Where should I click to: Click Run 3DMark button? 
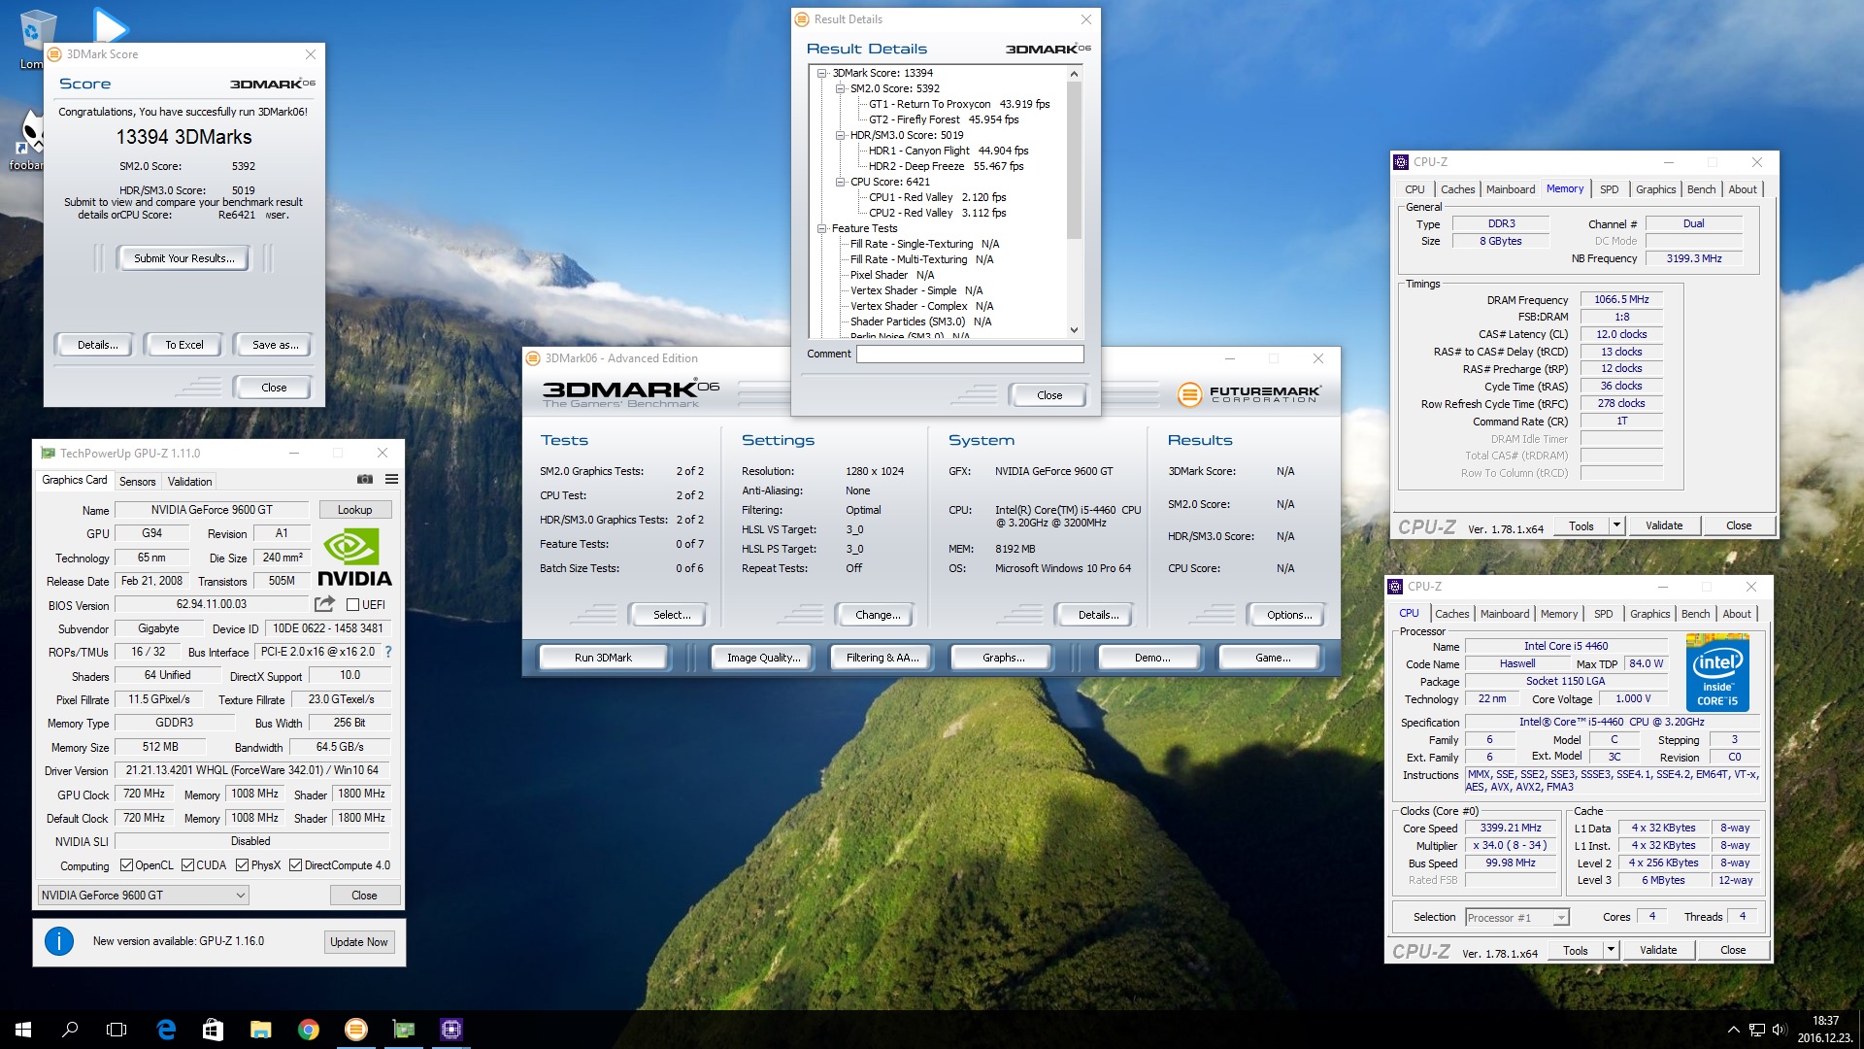[x=603, y=658]
